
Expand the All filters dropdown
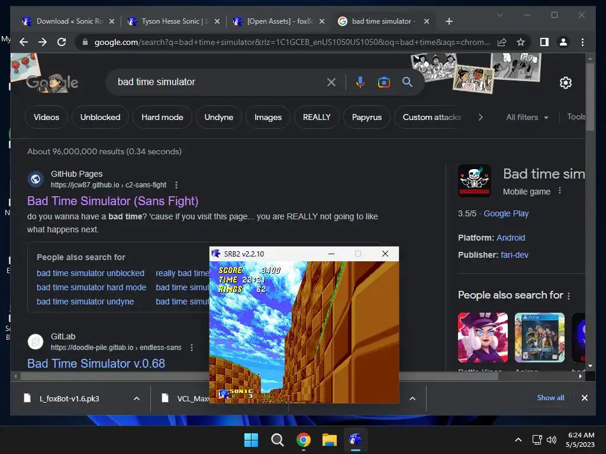[x=527, y=118]
